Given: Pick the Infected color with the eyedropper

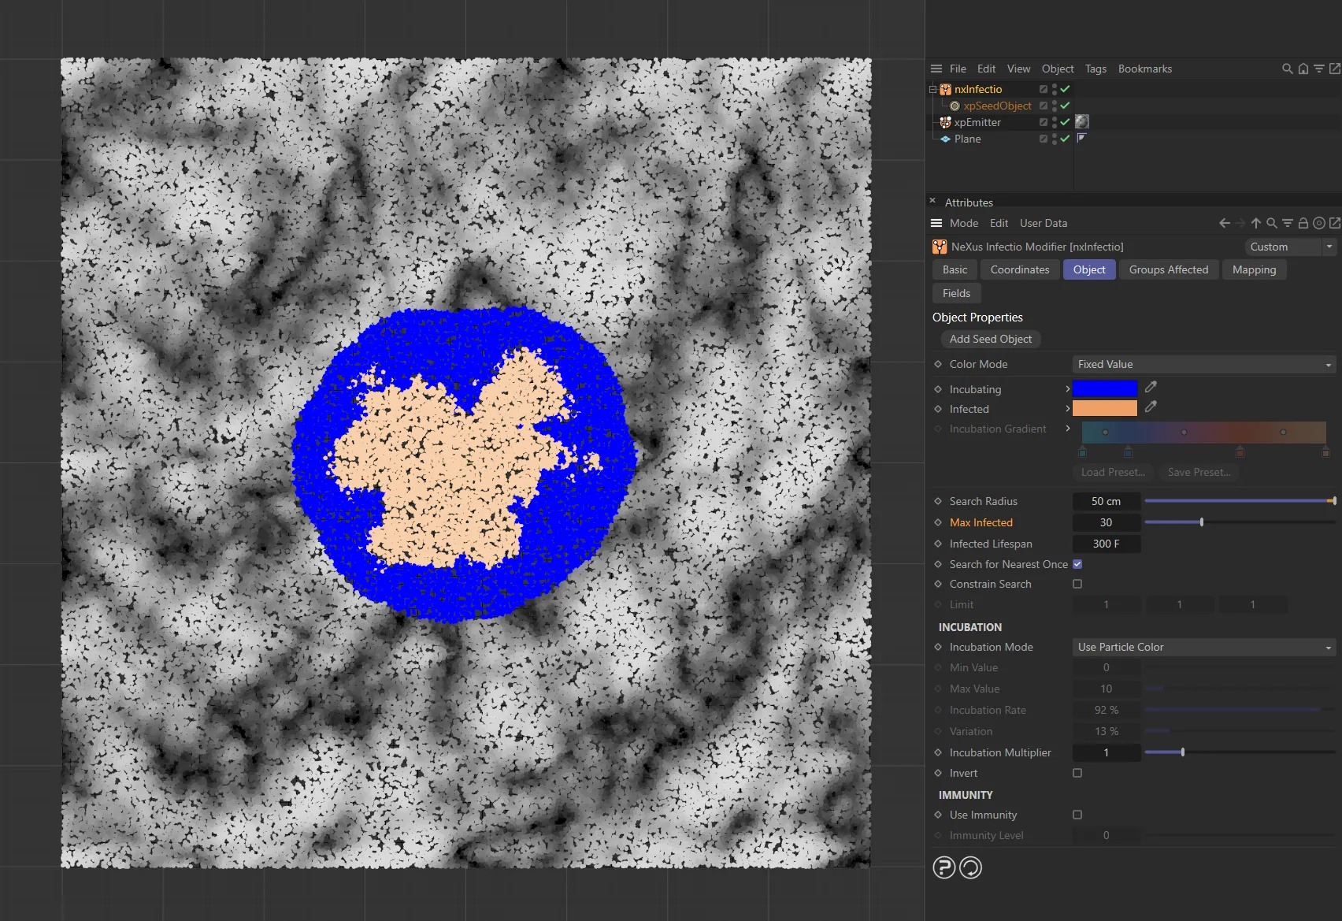Looking at the screenshot, I should tap(1151, 407).
